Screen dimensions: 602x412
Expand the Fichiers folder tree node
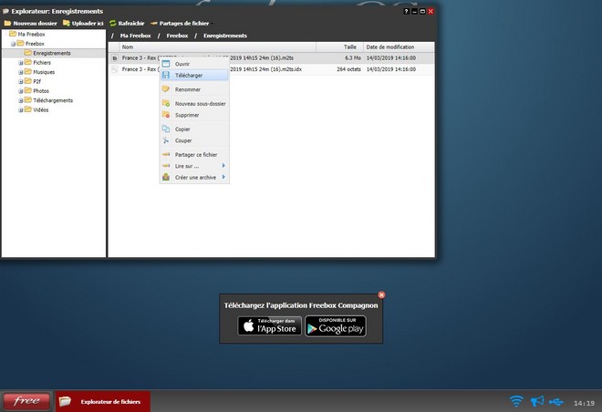pyautogui.click(x=21, y=62)
